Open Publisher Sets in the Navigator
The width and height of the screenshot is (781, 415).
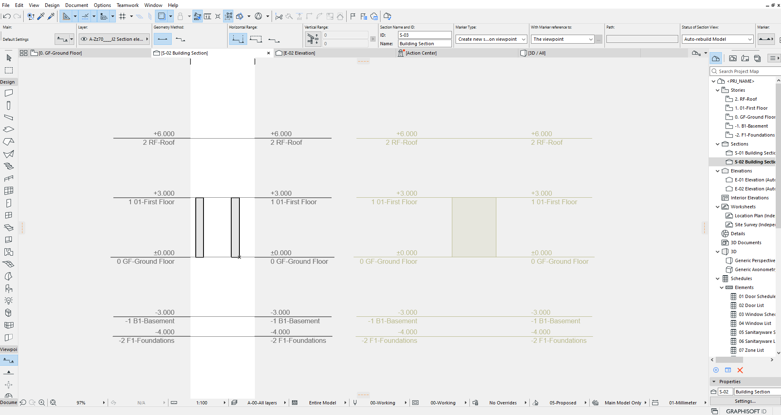(x=758, y=58)
